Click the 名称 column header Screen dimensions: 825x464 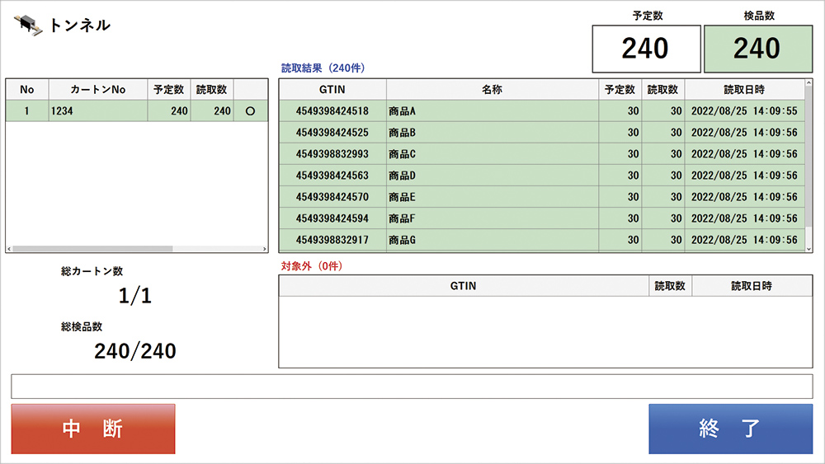[493, 89]
